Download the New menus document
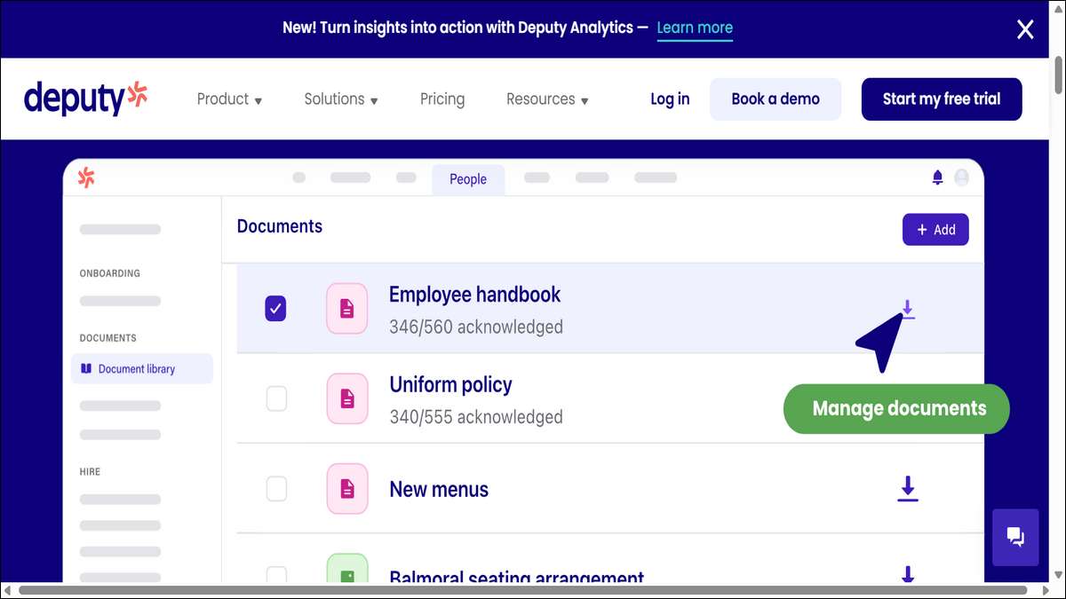Viewport: 1066px width, 599px height. click(x=907, y=488)
